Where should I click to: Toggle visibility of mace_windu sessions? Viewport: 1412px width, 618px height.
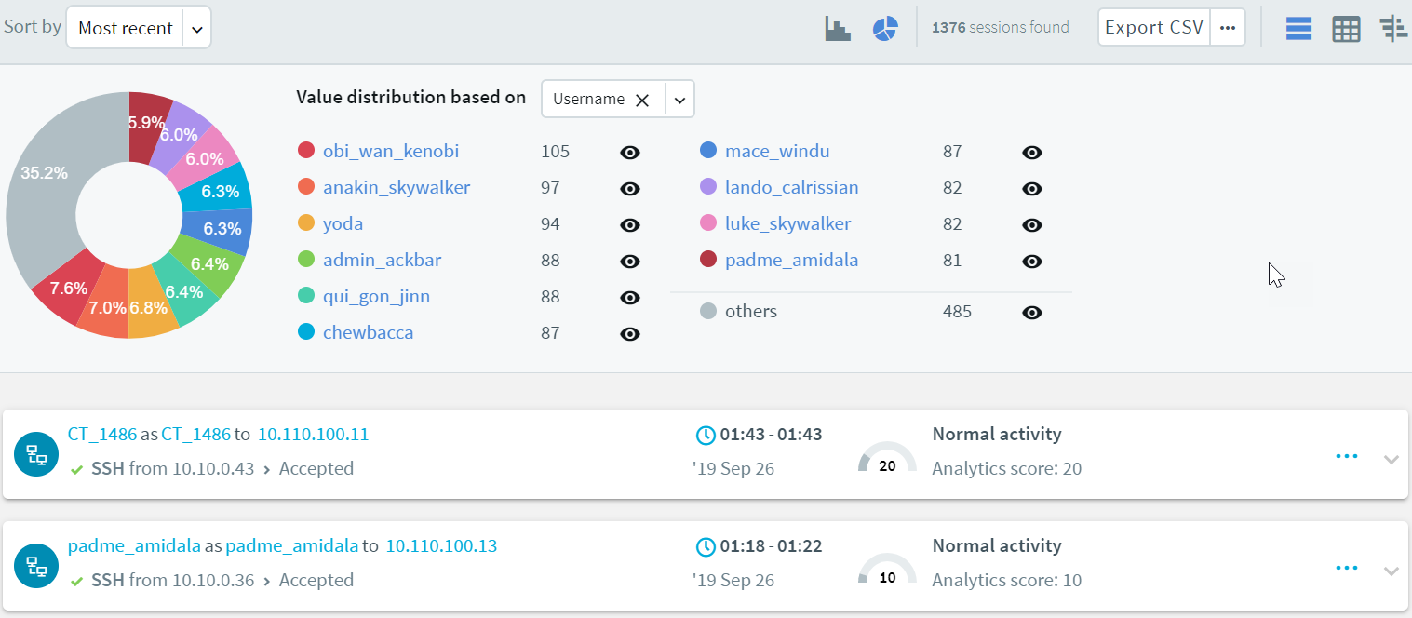pos(1031,153)
